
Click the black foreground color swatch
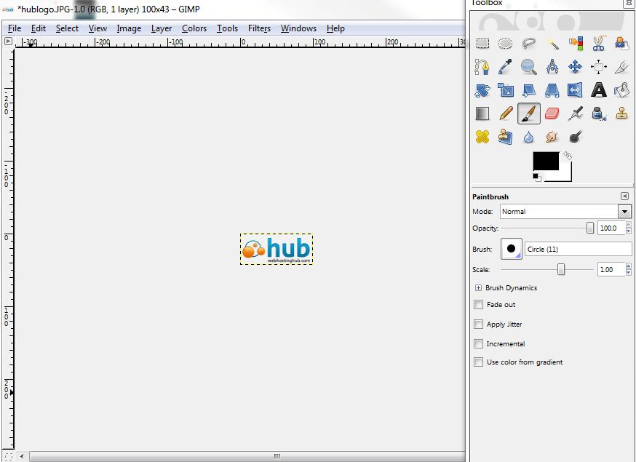click(x=545, y=162)
